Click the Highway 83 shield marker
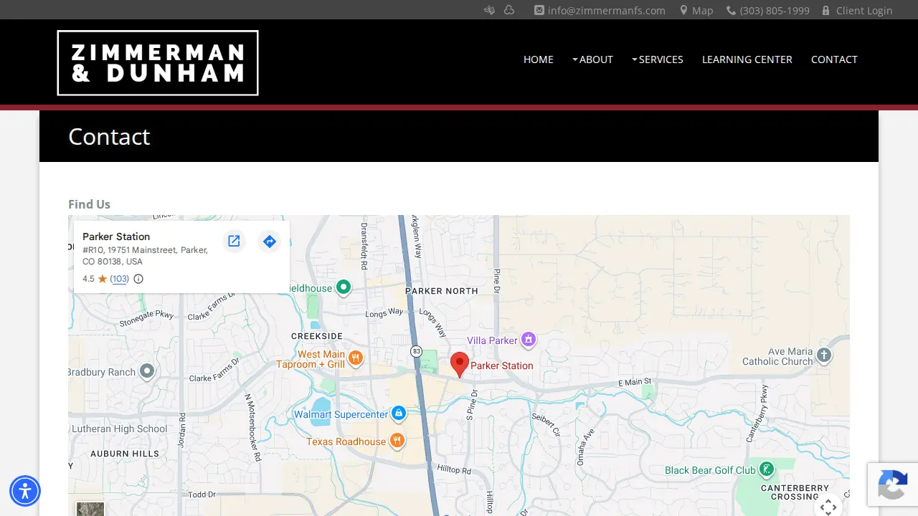The height and width of the screenshot is (516, 918). (x=416, y=351)
